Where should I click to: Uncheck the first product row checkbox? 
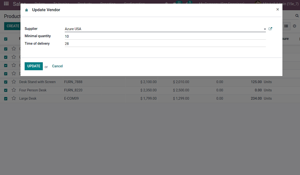[6, 49]
